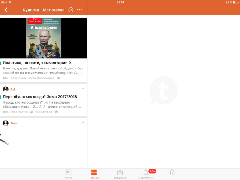The image size is (240, 180).
Task: Open the three-dots more options menu
Action: [80, 10]
